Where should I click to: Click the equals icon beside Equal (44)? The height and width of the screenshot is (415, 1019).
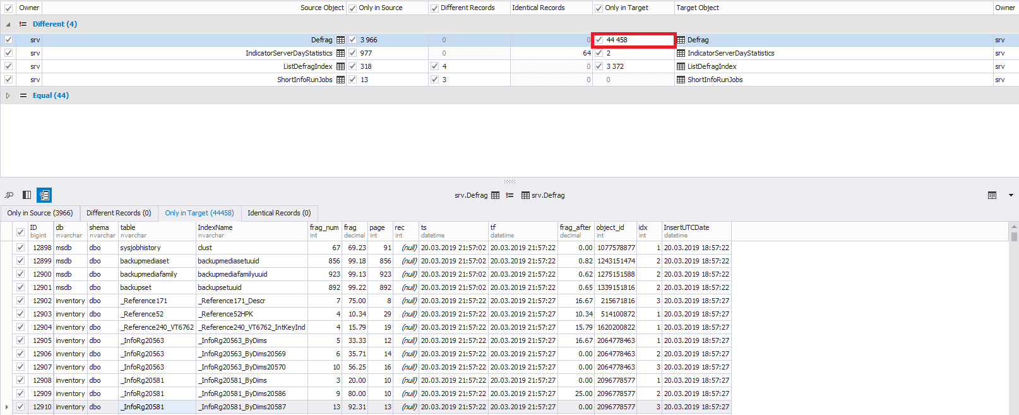[23, 95]
